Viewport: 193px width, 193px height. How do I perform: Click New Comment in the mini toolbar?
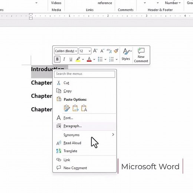click(x=141, y=55)
